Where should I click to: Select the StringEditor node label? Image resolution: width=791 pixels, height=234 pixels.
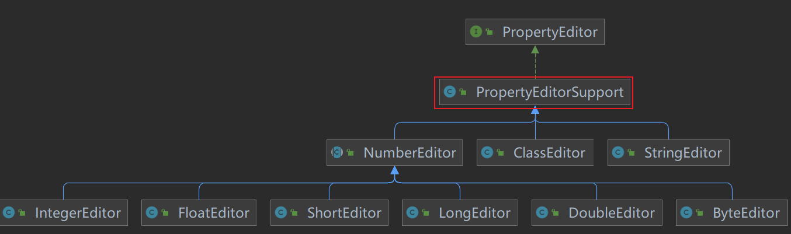pos(683,153)
